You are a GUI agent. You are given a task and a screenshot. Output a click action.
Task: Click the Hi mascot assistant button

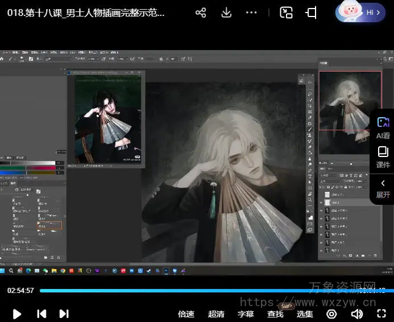click(x=361, y=12)
